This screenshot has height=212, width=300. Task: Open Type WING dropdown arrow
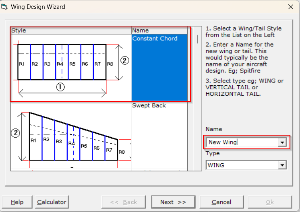point(282,165)
